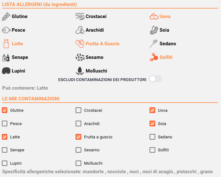Check the Molluschi contamination checkbox
221x177 pixels.
point(78,163)
